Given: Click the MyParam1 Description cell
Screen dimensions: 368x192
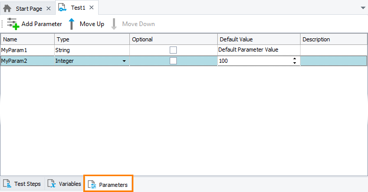Looking at the screenshot, I should click(334, 50).
